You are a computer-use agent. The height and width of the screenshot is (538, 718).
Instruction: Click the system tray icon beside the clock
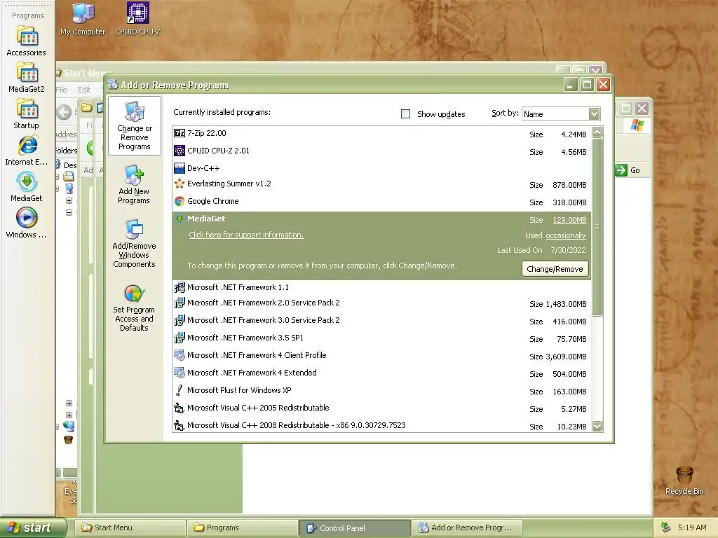[x=666, y=527]
